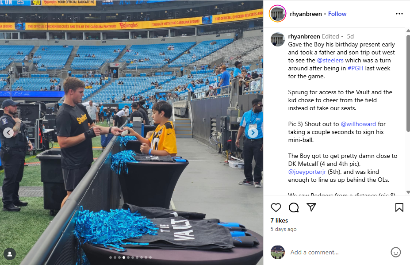Viewport: 410px width, 265px height.
Task: Open comments via the speech bubble icon
Action: point(294,207)
